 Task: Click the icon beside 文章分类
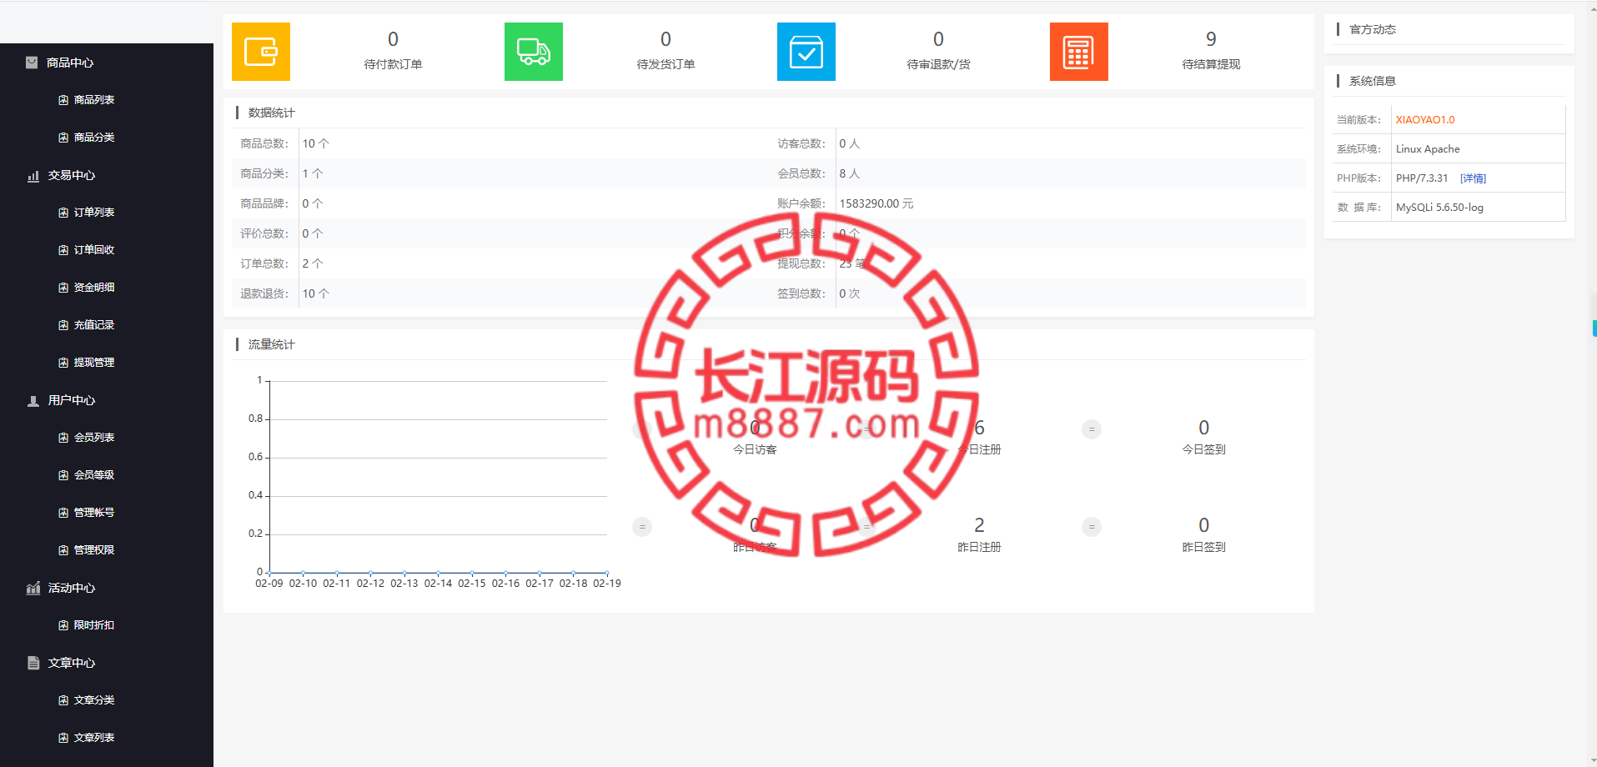63,700
